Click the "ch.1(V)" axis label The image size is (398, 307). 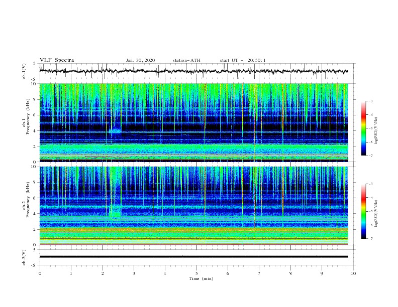point(24,71)
